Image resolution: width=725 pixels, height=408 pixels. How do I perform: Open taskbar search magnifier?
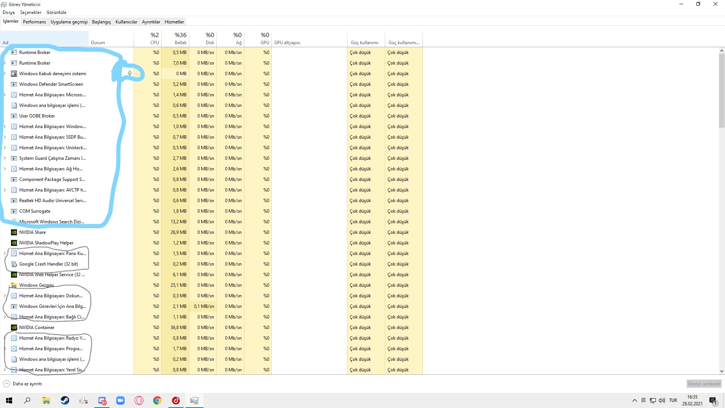tap(27, 400)
